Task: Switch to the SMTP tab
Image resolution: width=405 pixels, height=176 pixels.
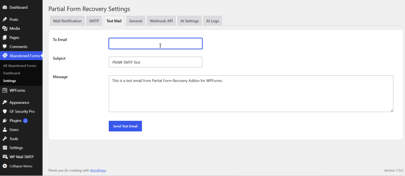Action: (x=94, y=21)
